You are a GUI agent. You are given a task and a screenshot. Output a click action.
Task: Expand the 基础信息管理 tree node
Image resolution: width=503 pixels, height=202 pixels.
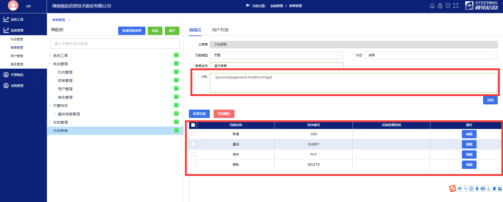click(55, 114)
